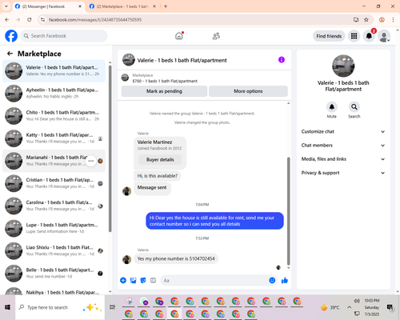Mute this conversation with bell icon
400x320 pixels.
pos(332,107)
